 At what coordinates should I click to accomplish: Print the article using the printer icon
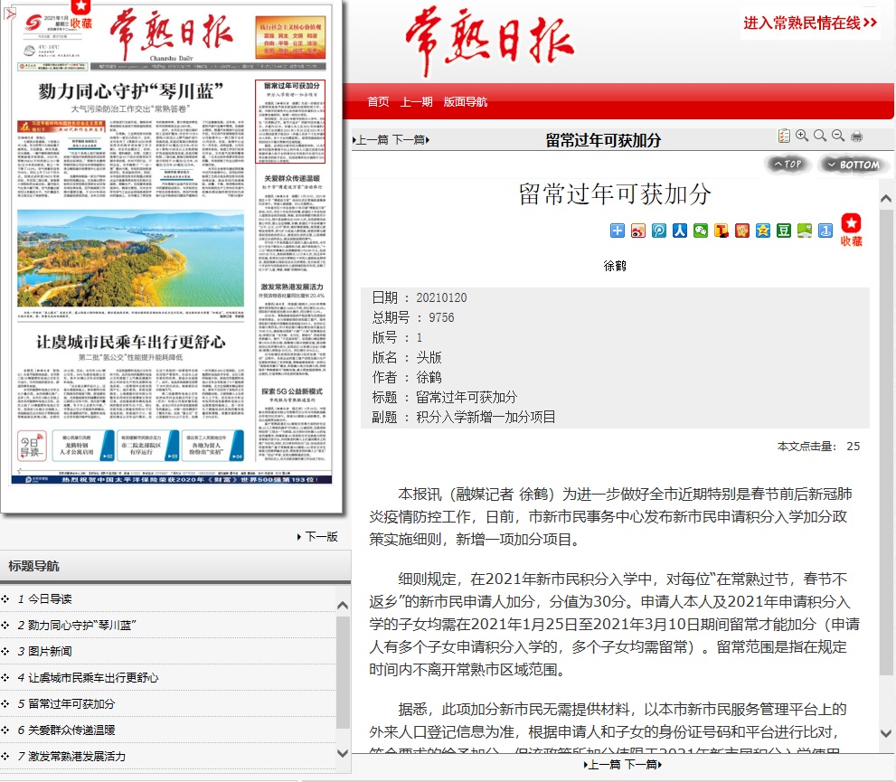tap(856, 136)
